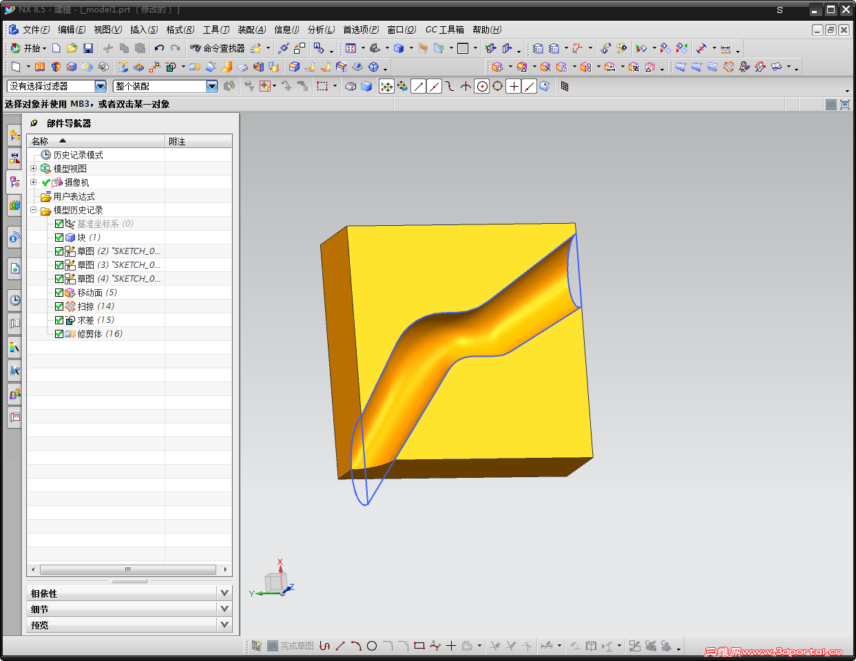Select the Line sketch tool in bottom toolbar
This screenshot has width=856, height=661.
pyautogui.click(x=340, y=646)
